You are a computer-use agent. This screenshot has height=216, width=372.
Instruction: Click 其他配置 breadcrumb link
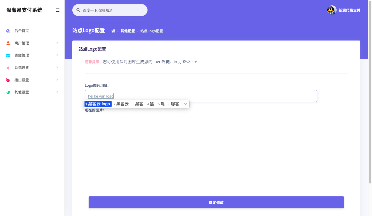(x=128, y=31)
